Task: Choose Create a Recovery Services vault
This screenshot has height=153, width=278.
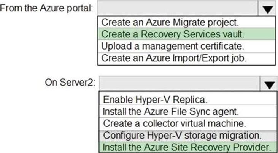Action: 172,34
